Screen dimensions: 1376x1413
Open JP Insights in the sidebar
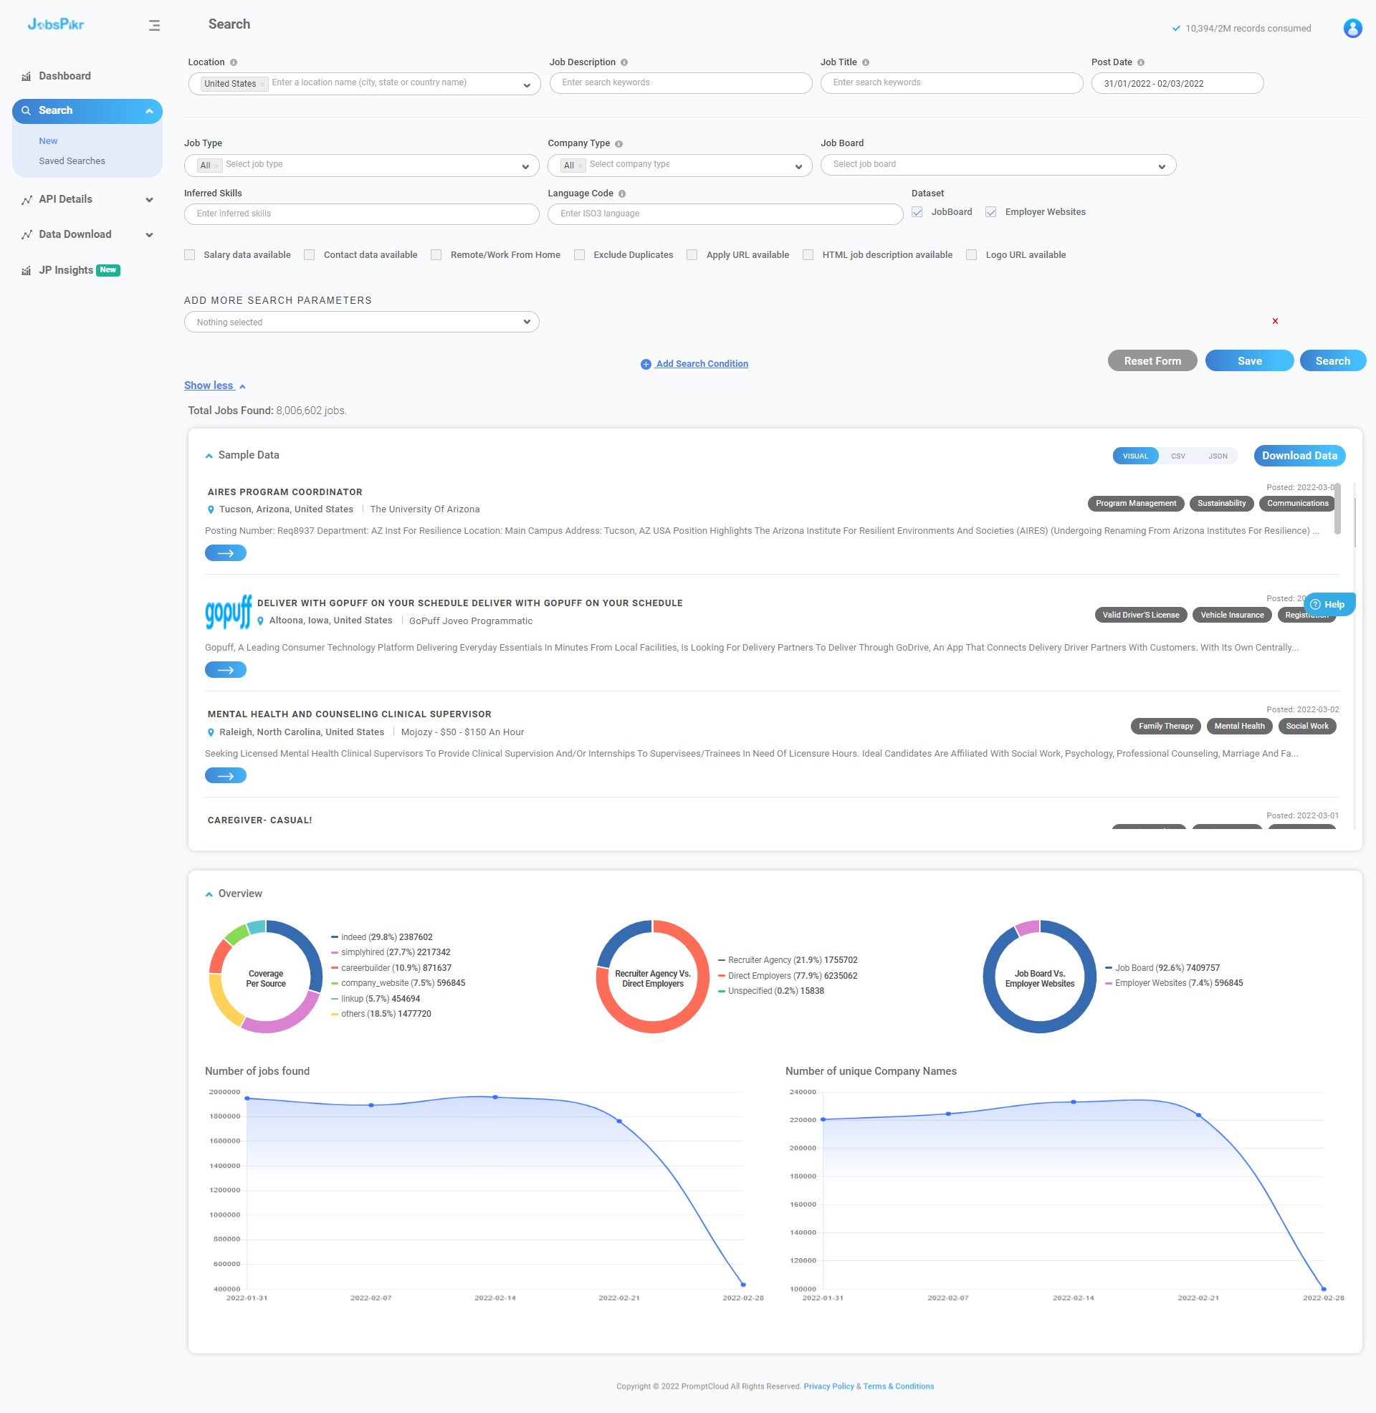click(67, 269)
